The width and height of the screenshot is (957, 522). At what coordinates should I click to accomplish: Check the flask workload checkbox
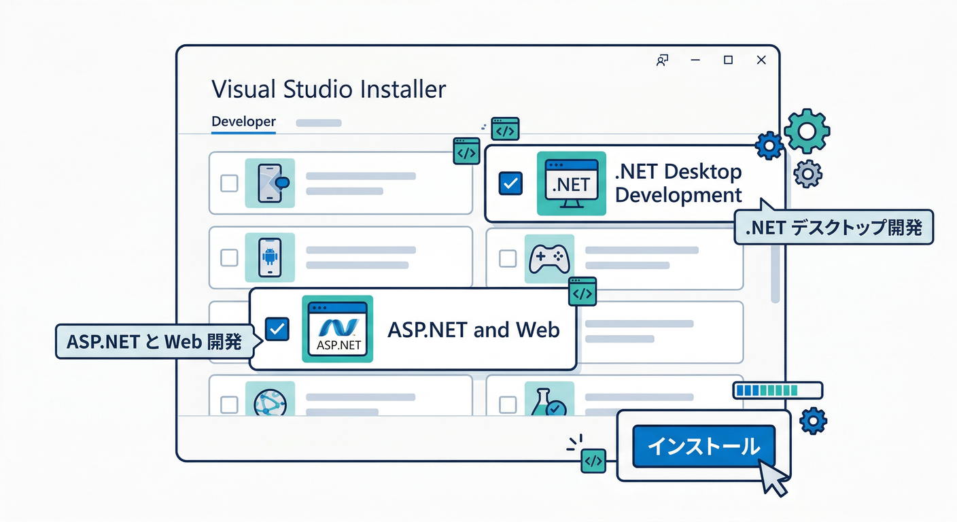[x=508, y=404]
